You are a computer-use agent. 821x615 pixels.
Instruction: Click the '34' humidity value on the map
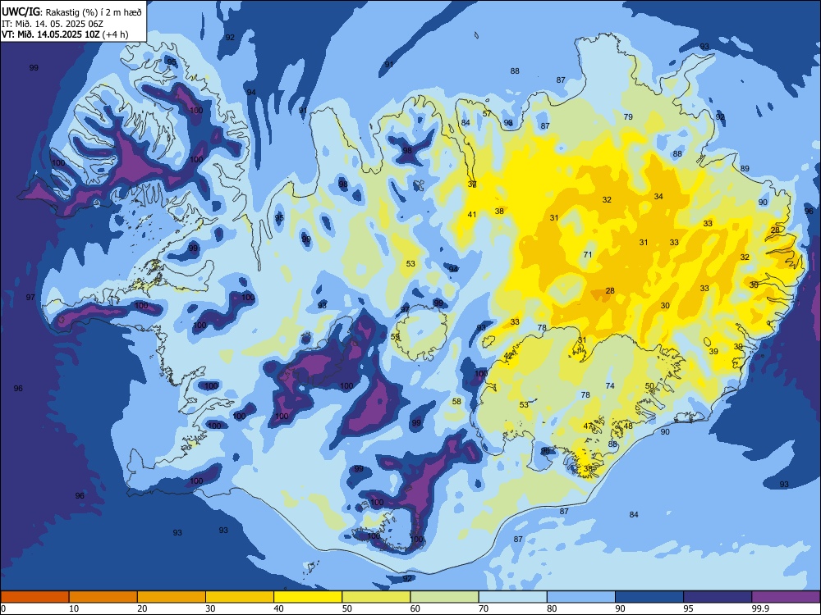click(658, 197)
